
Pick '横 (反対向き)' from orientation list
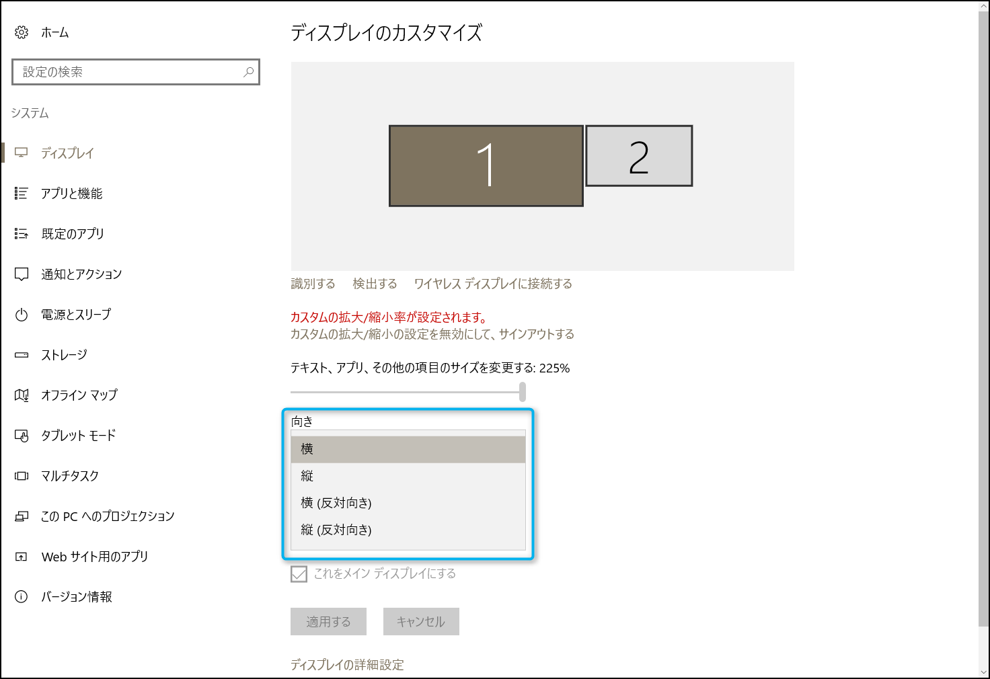[408, 503]
